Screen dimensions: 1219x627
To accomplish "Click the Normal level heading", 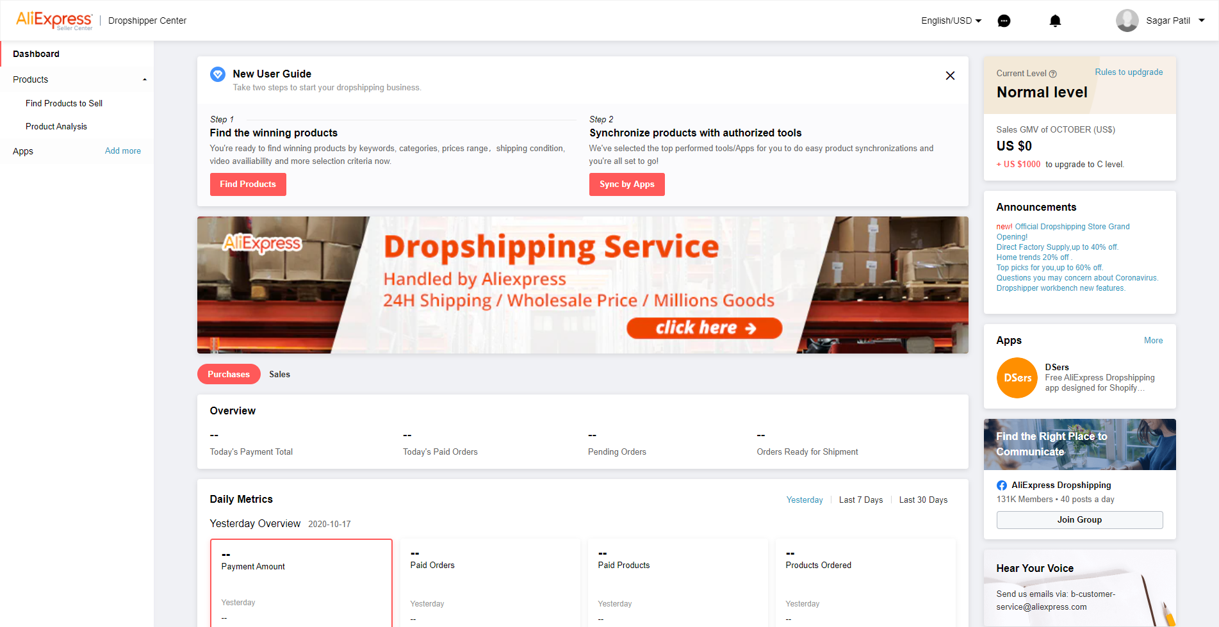I will click(x=1042, y=92).
